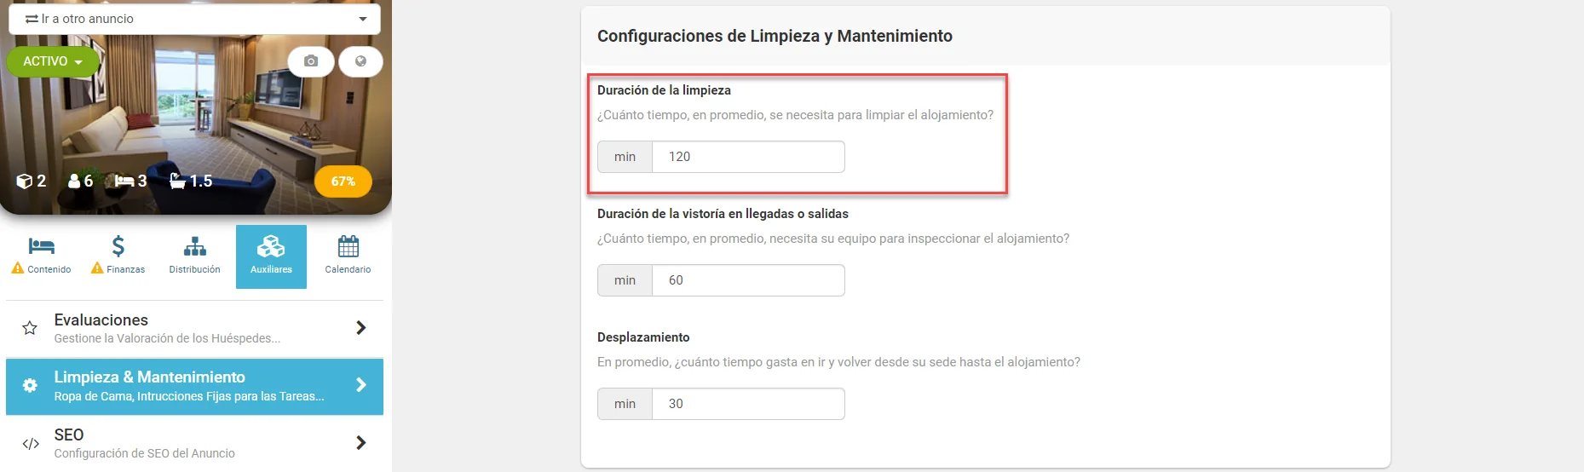Click the cube icon with count 2

[x=24, y=181]
